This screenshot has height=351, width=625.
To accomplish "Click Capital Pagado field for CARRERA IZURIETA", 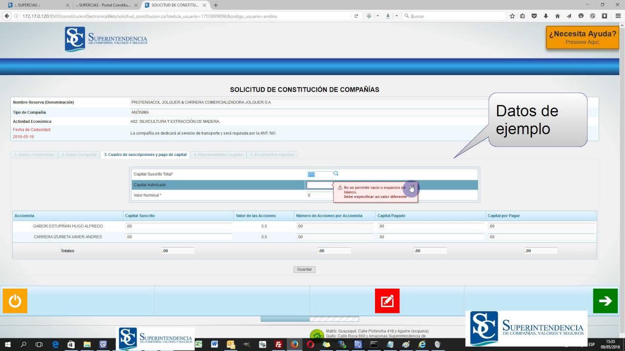I will click(431, 237).
